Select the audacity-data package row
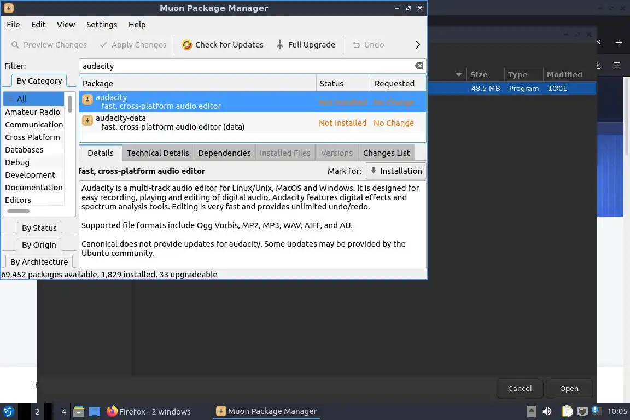The height and width of the screenshot is (420, 630). 252,122
